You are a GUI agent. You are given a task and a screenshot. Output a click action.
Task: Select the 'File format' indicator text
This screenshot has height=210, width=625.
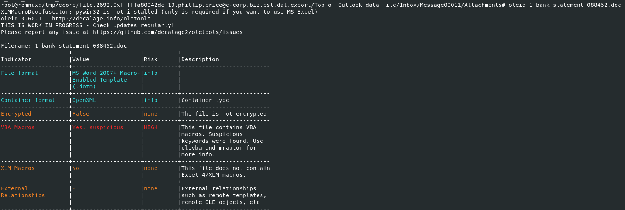20,73
